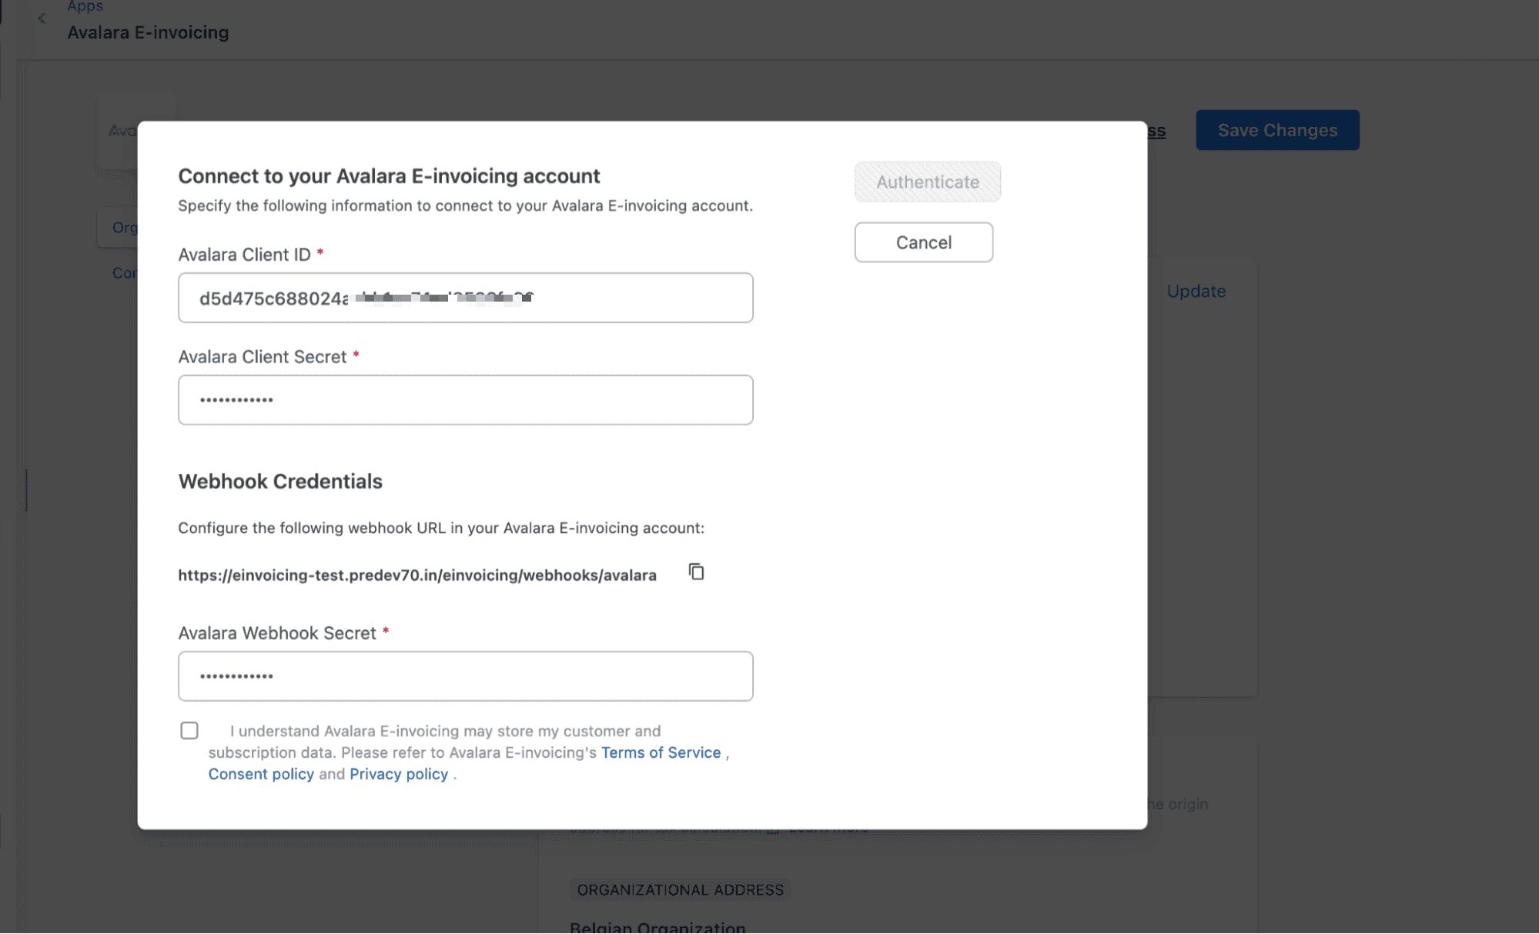The width and height of the screenshot is (1539, 934).
Task: Cancel the Avalara connection dialog
Action: point(923,242)
